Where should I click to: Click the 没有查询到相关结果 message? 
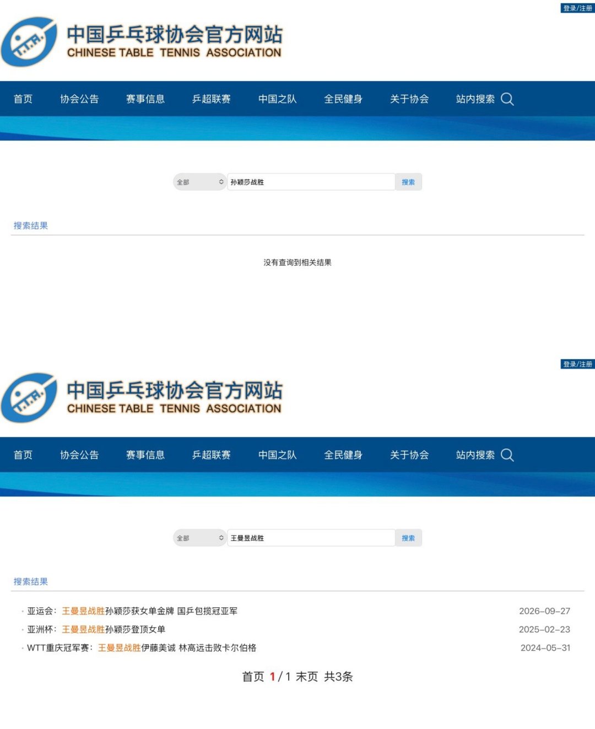[297, 263]
